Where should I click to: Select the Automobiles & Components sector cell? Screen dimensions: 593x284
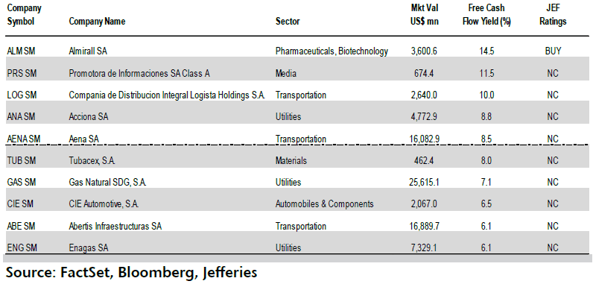point(325,204)
